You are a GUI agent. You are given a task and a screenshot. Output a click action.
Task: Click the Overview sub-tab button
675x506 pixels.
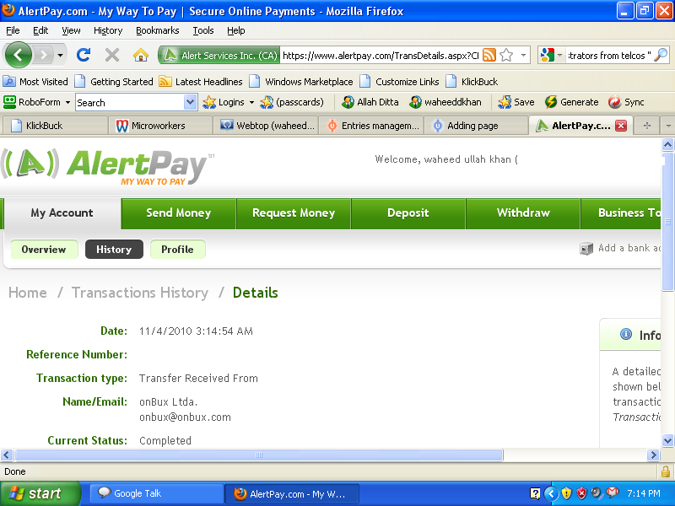44,250
